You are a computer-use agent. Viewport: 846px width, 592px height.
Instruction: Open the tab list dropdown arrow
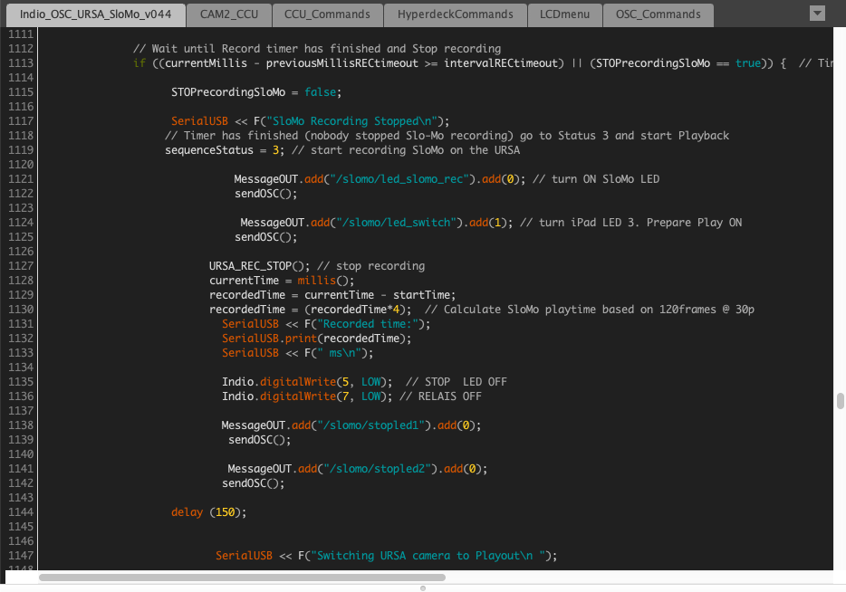point(817,14)
